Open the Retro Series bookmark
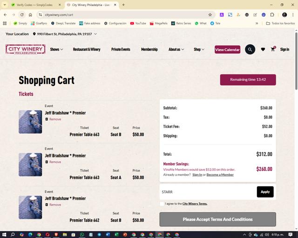Image resolution: width=298 pixels, height=238 pixels. [181, 23]
